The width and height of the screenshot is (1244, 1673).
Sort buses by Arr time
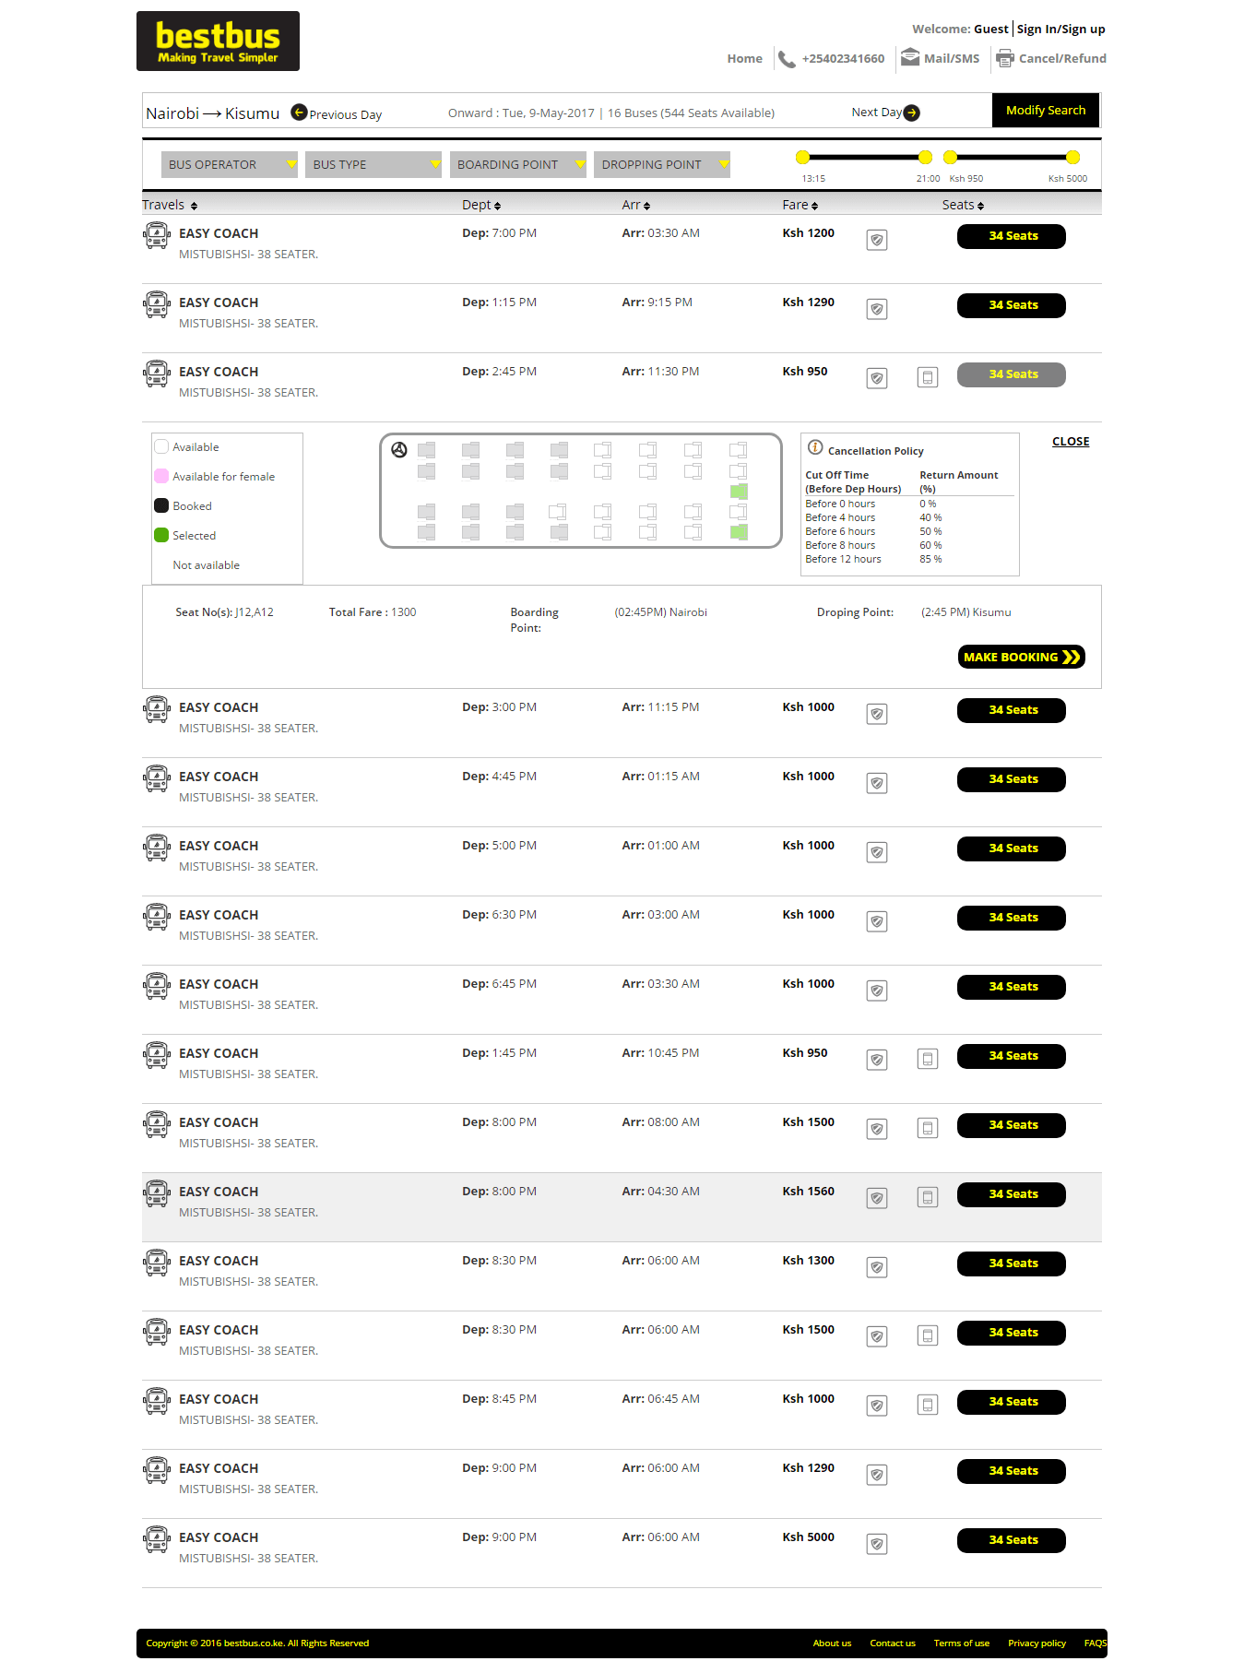pyautogui.click(x=636, y=205)
